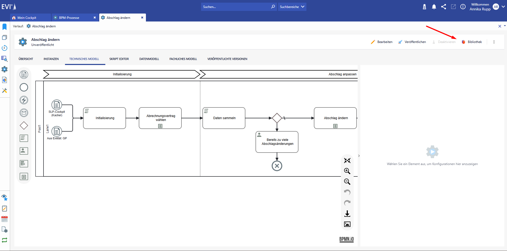Download the diagram with the download icon

click(347, 214)
